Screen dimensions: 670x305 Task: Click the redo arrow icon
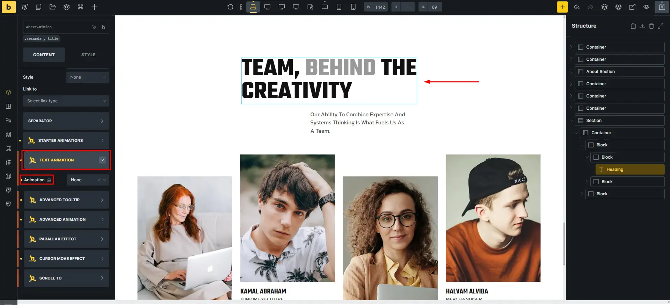590,7
